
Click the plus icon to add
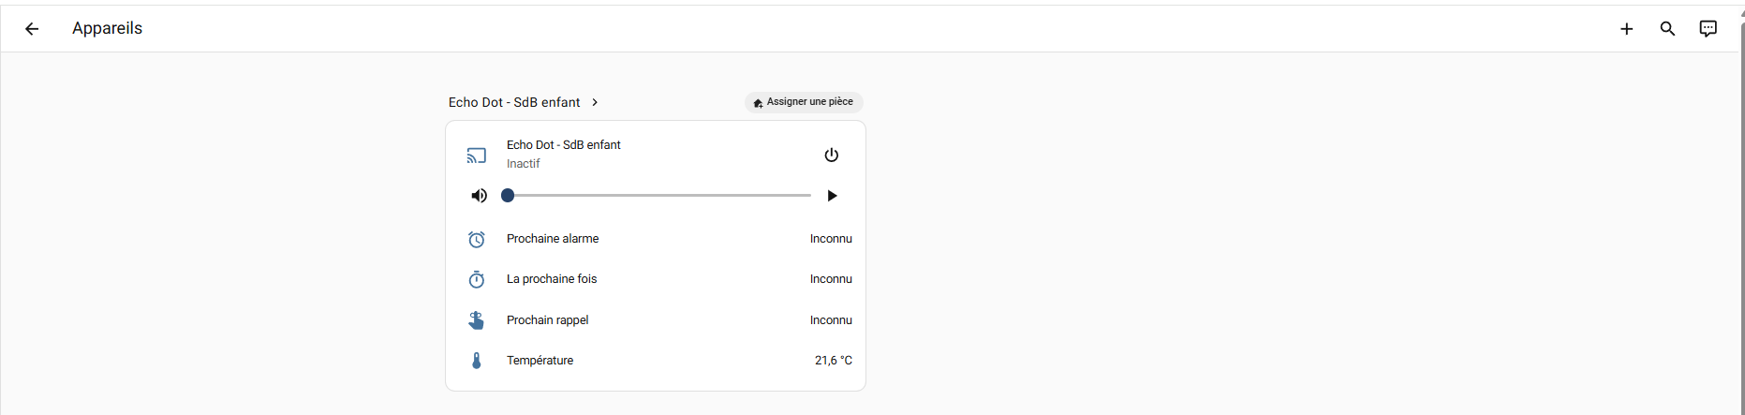pos(1626,29)
